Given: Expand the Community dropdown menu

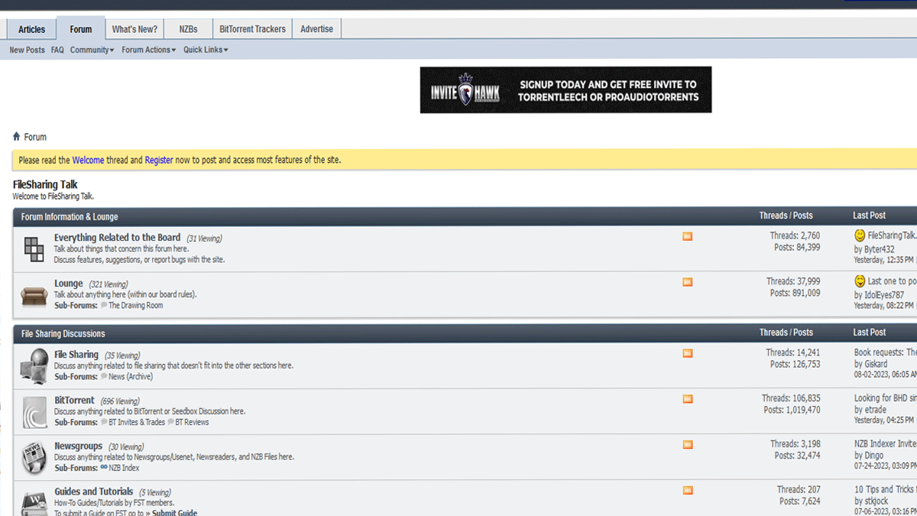Looking at the screenshot, I should point(92,50).
